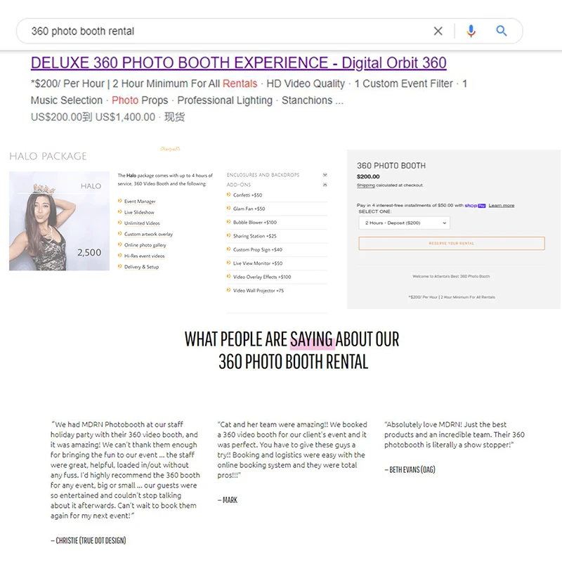Click the Learn more link beside Shop Pay
This screenshot has width=562, height=562.
tap(502, 205)
